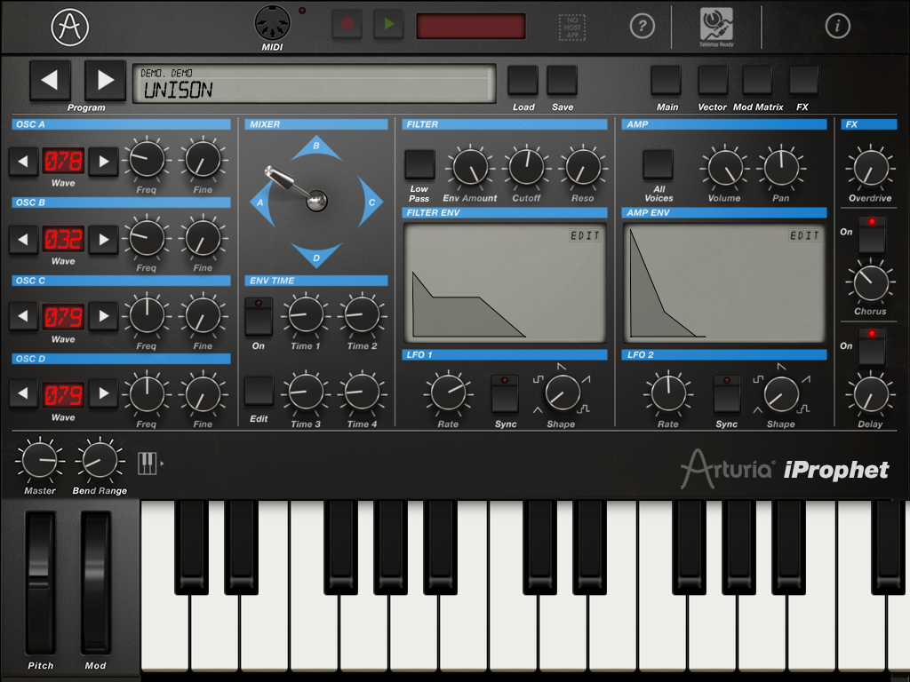The image size is (910, 682).
Task: Toggle the All Voices button
Action: pyautogui.click(x=659, y=164)
